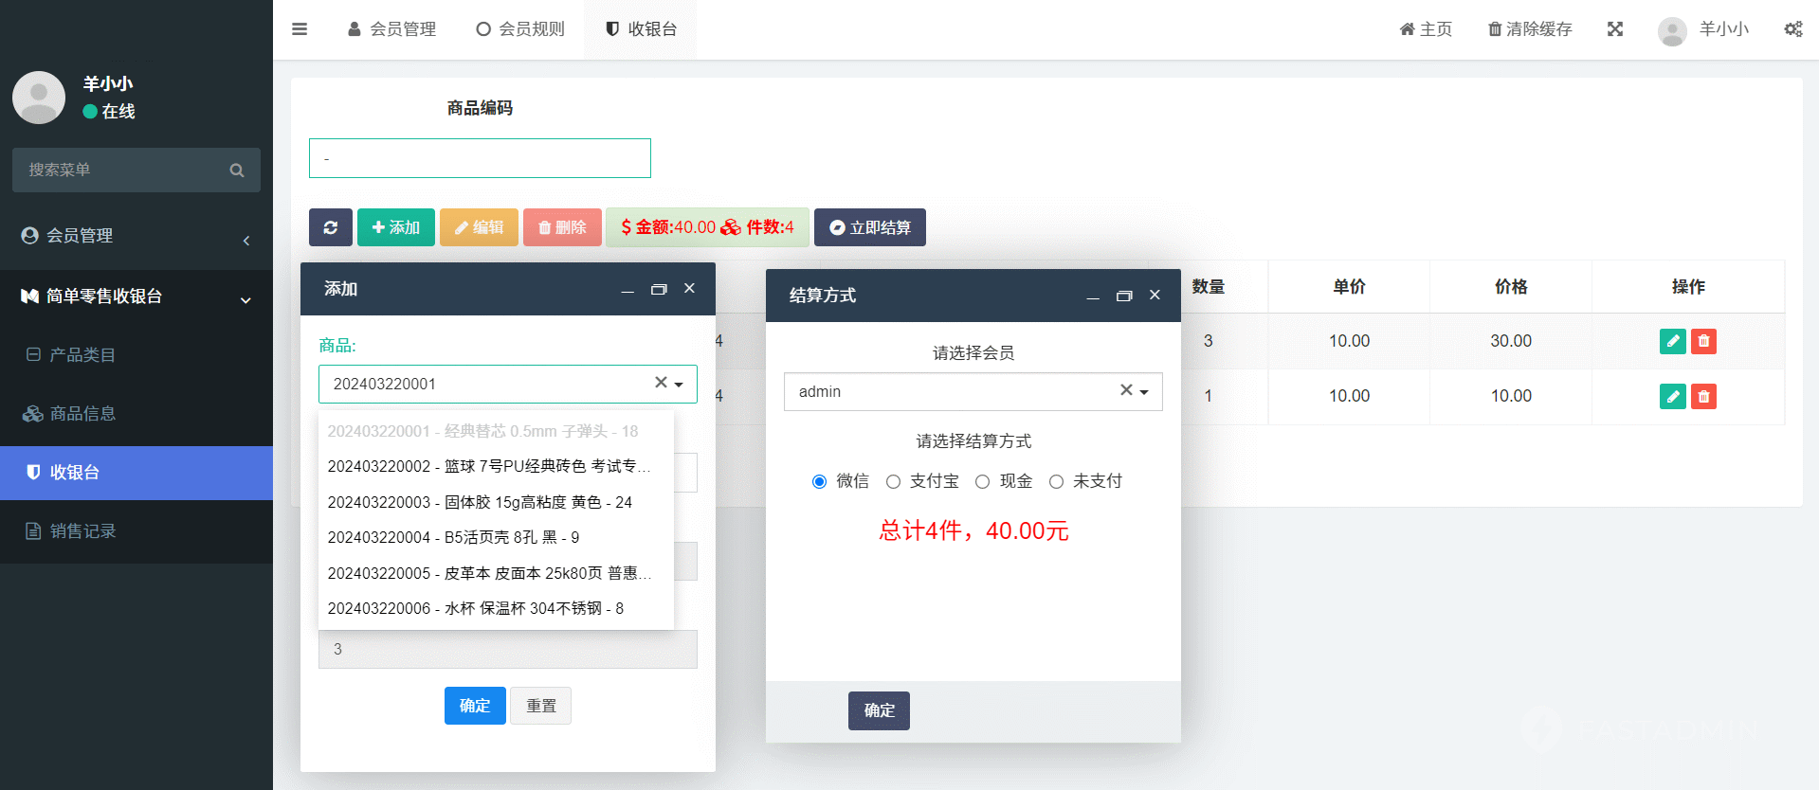Delete the row priced 30.00
This screenshot has height=790, width=1819.
(1703, 341)
